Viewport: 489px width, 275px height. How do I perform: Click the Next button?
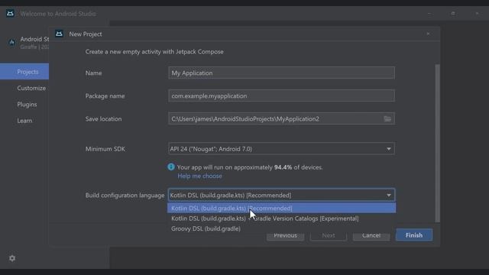coord(328,236)
